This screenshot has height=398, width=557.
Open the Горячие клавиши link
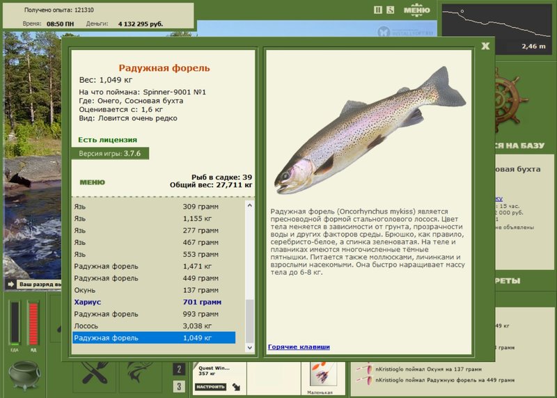point(299,347)
